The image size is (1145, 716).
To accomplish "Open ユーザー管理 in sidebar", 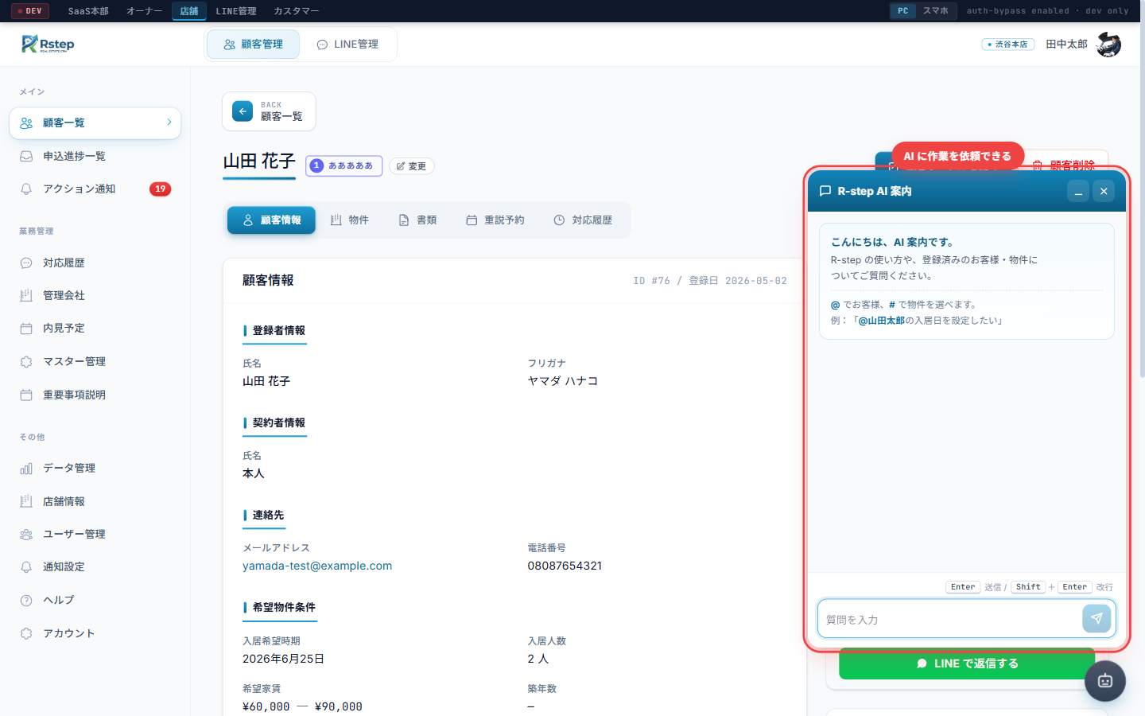I will [x=95, y=534].
